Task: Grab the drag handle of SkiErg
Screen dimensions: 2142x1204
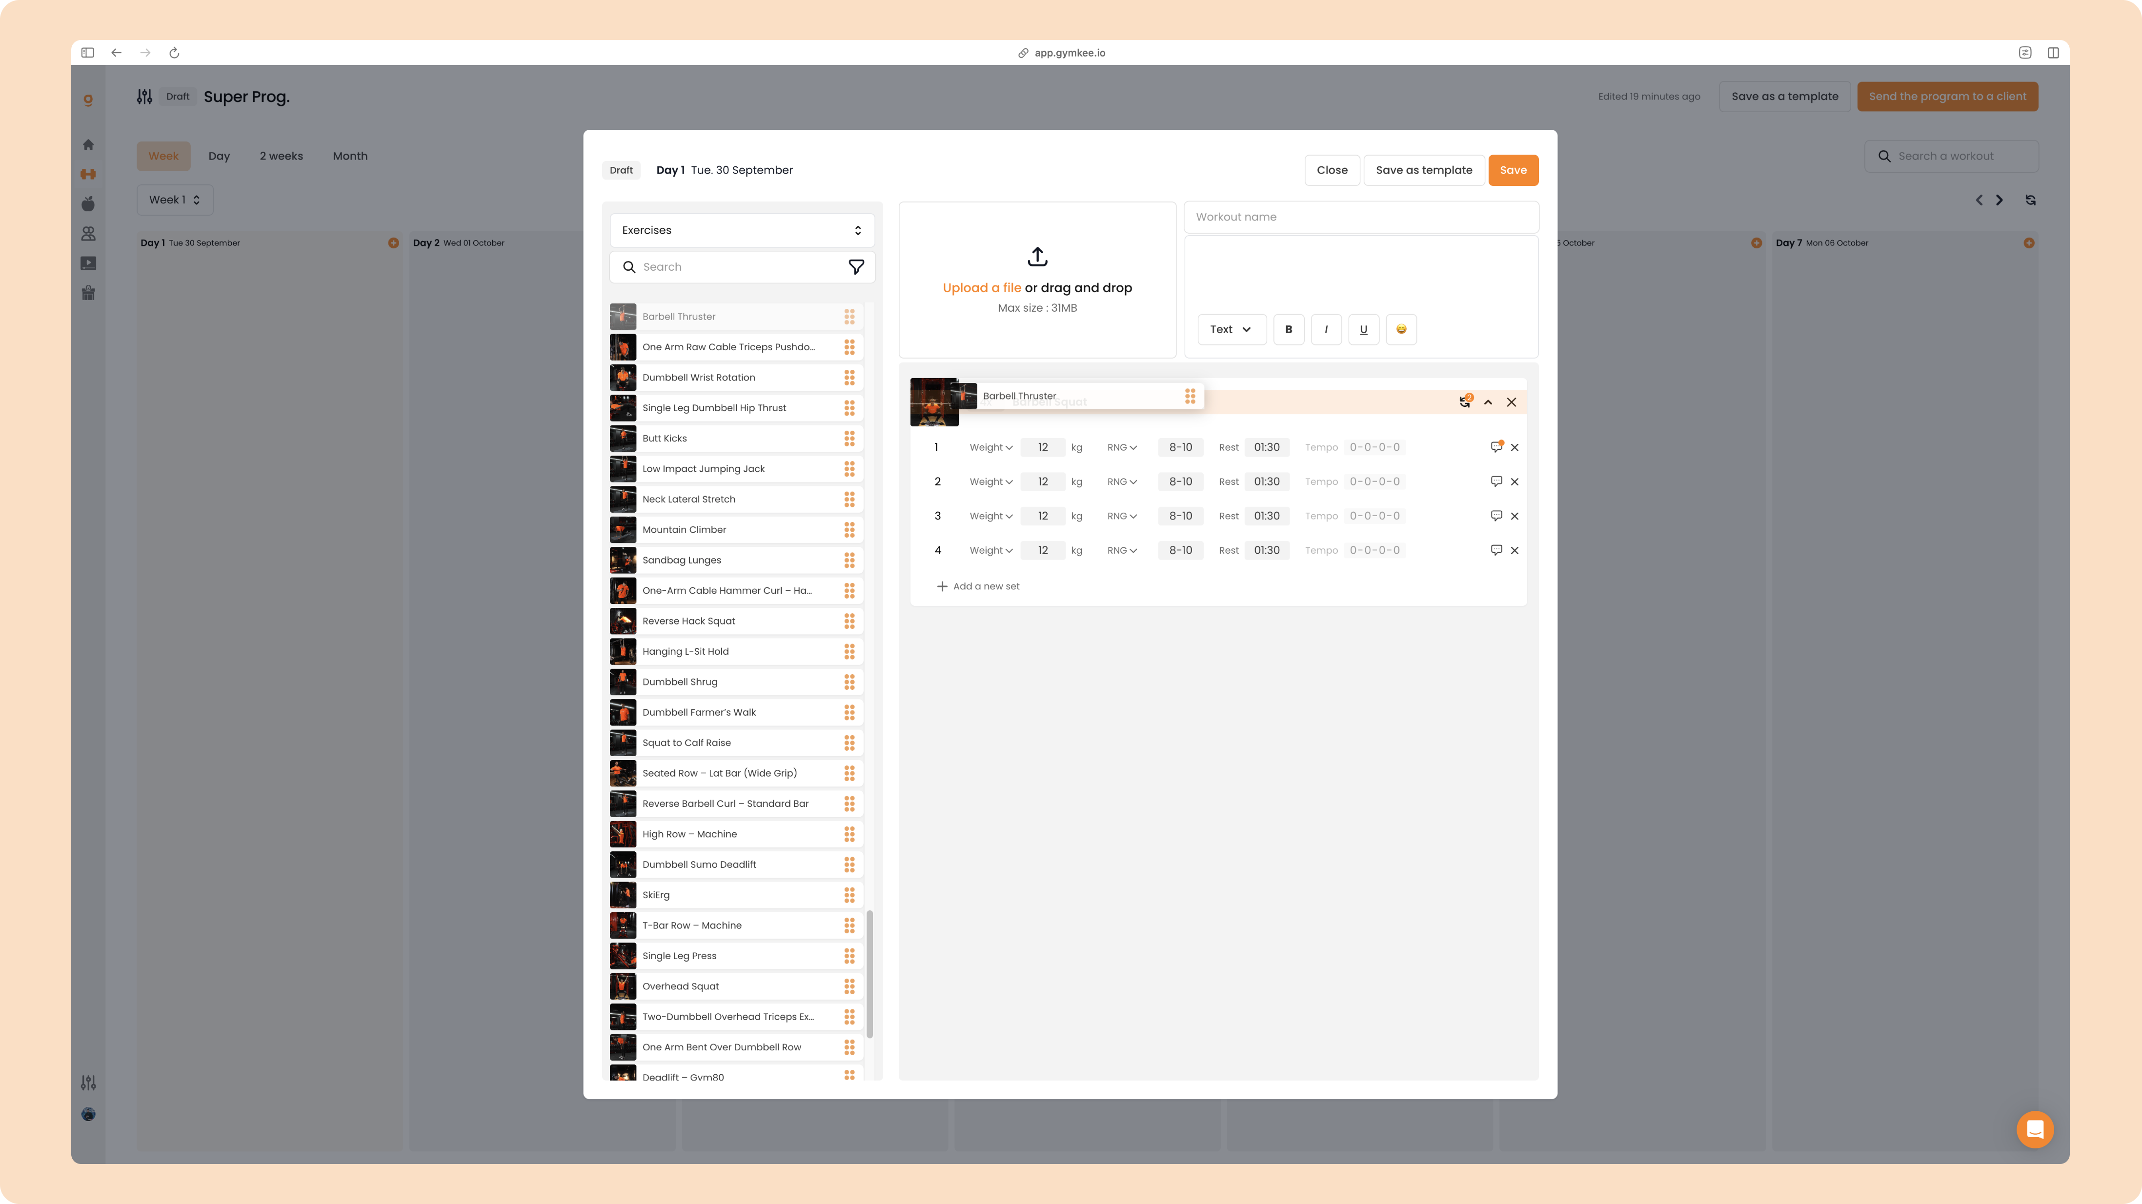Action: 849,895
